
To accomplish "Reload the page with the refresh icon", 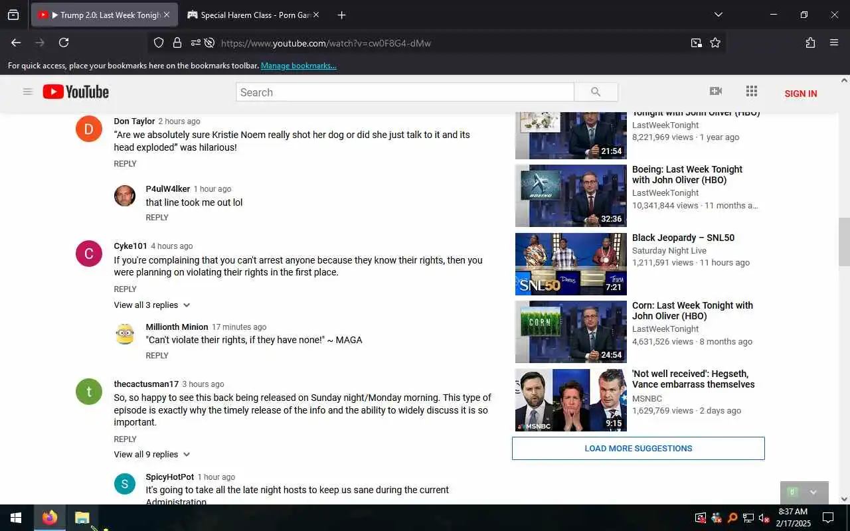I will pyautogui.click(x=64, y=42).
